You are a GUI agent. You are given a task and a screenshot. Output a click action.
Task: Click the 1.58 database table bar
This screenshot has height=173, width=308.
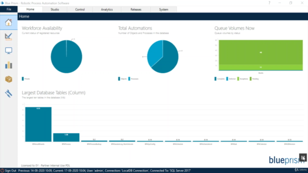tap(66, 137)
